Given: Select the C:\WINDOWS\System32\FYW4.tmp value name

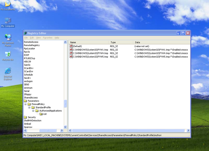Looking at the screenshot, I should point(90,53).
